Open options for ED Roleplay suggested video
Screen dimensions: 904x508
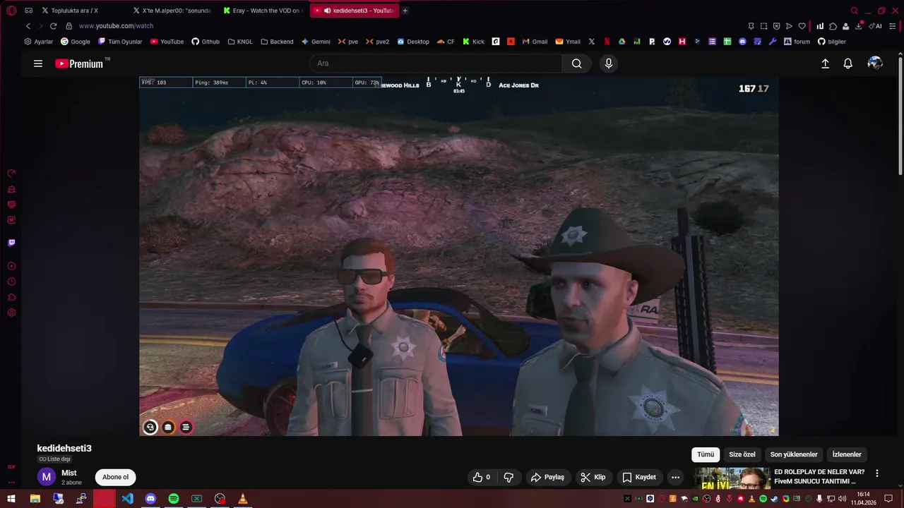point(877,473)
